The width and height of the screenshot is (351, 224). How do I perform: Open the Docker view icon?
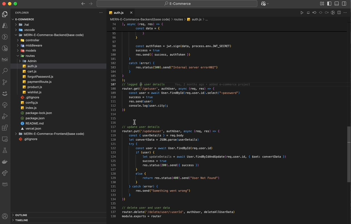click(5, 162)
